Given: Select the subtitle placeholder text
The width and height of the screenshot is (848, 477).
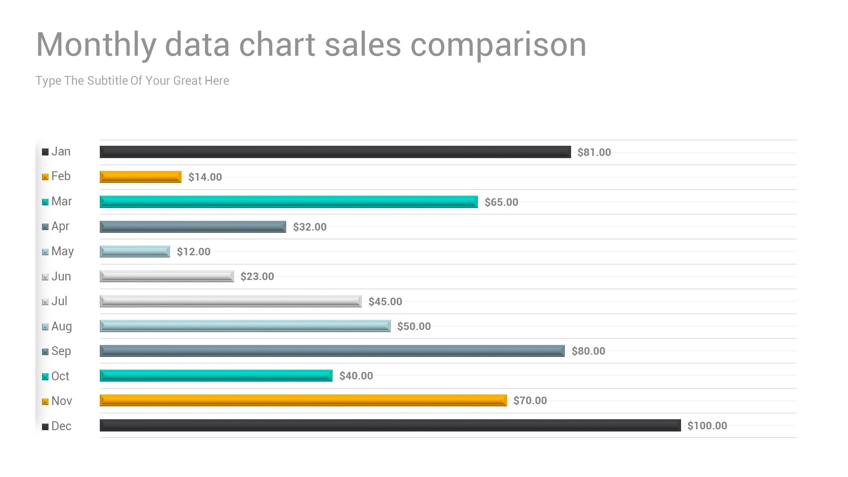Looking at the screenshot, I should click(x=132, y=81).
